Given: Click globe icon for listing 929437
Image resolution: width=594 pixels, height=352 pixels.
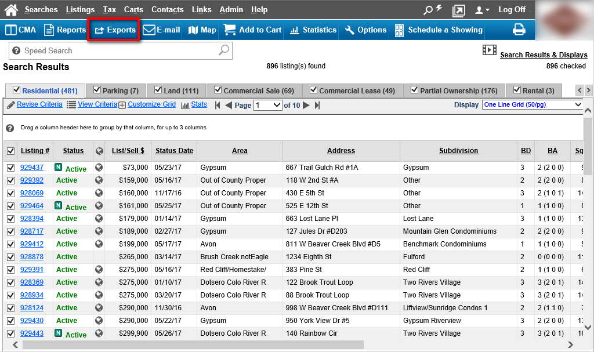Looking at the screenshot, I should point(99,167).
